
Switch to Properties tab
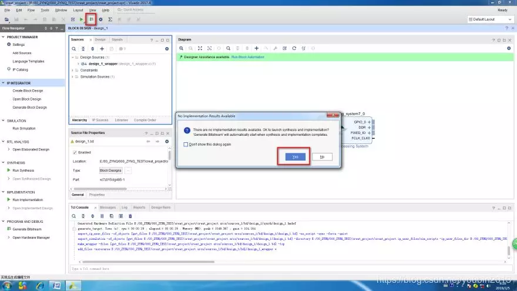[x=97, y=195]
